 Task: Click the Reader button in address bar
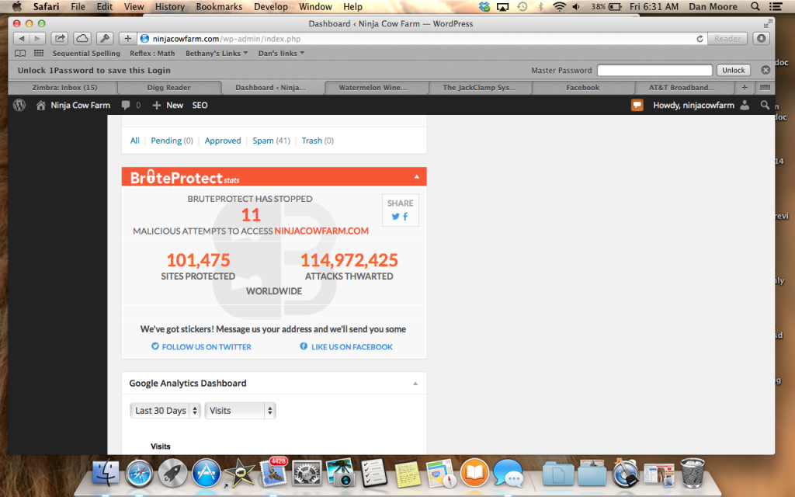(727, 39)
